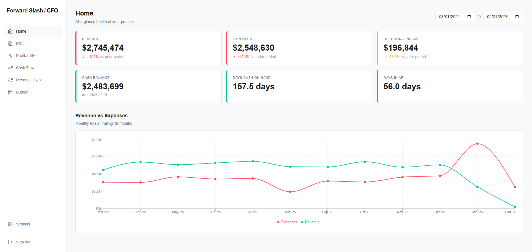Select Revenue Cycle label in sidebar
This screenshot has width=532, height=252.
tap(29, 80)
